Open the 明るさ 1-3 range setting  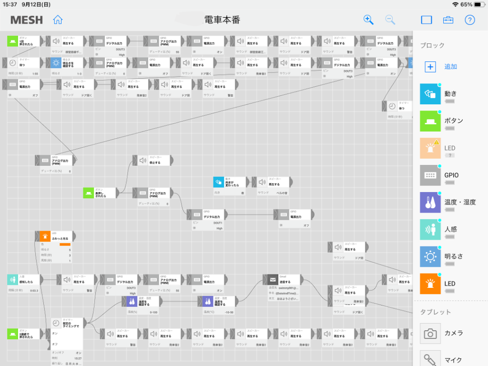click(67, 74)
